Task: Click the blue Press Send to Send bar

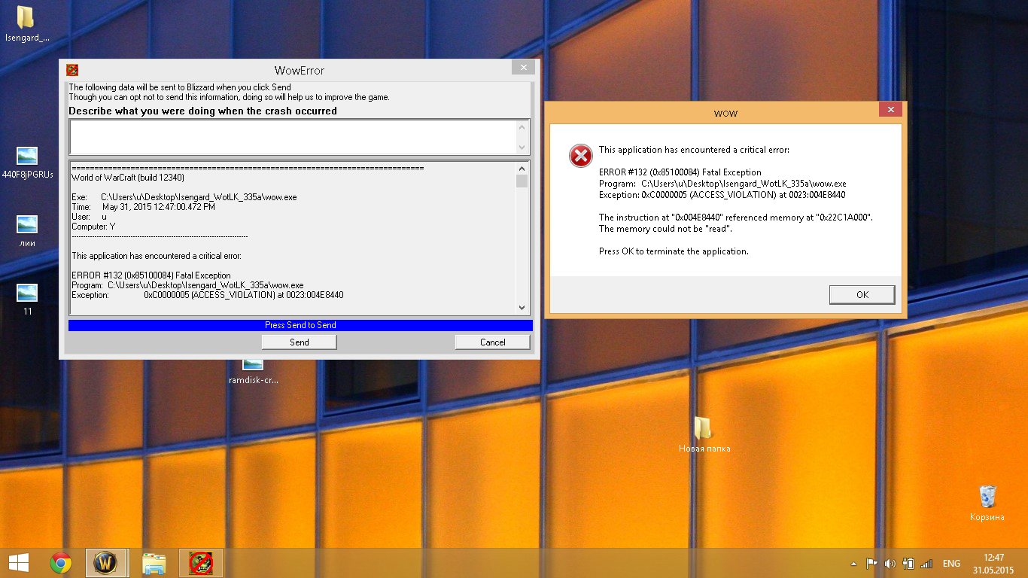Action: pyautogui.click(x=300, y=325)
